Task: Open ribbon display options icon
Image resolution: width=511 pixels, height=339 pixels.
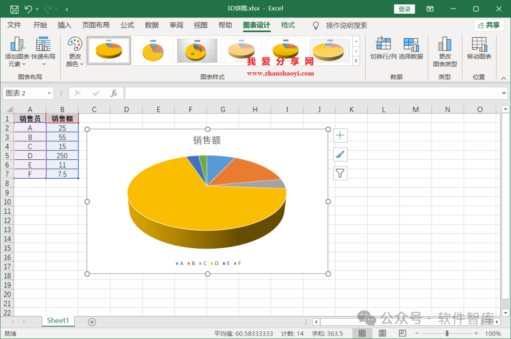Action: point(430,9)
